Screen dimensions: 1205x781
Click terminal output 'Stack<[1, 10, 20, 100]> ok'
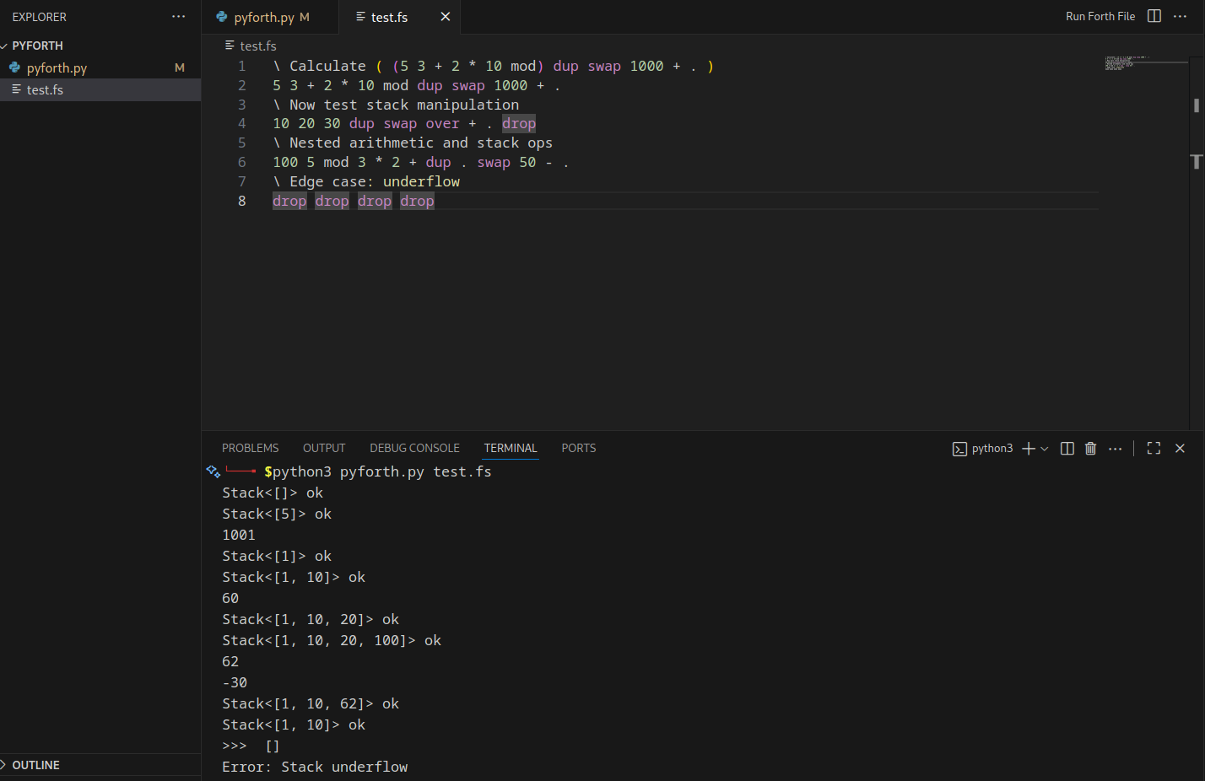(332, 640)
